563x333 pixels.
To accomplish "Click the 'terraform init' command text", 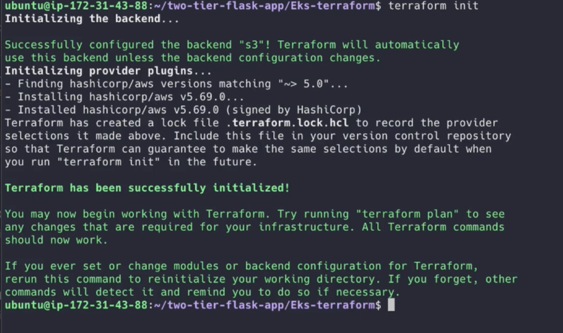I will pyautogui.click(x=433, y=6).
